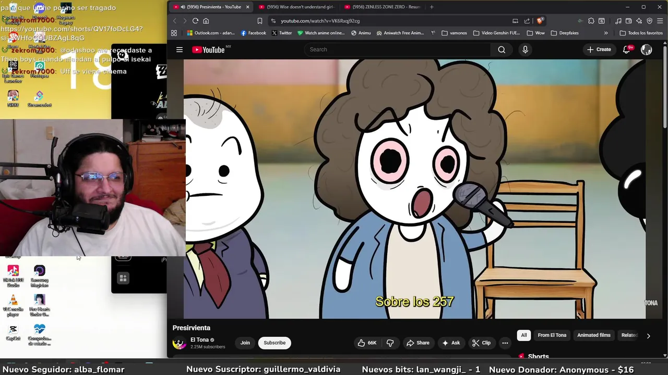Expand the Todos los favoritos folder

[641, 33]
